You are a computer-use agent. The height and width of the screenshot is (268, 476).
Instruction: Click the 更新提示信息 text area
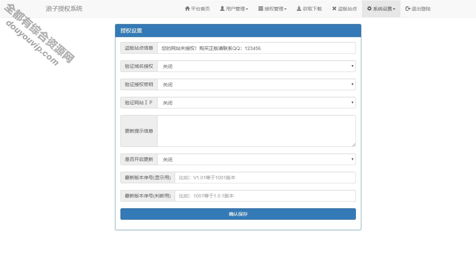point(256,131)
